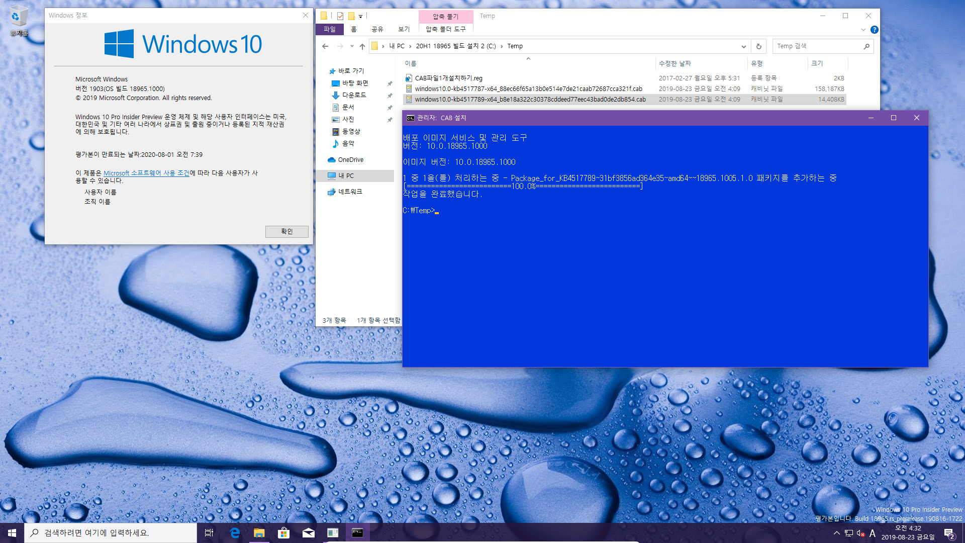Open muted volume tray icon

(860, 533)
